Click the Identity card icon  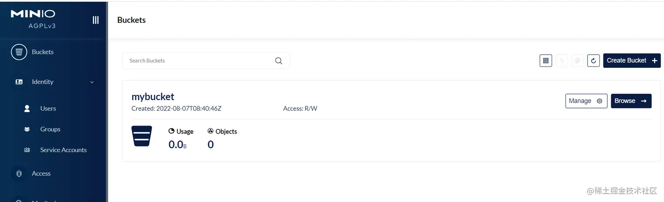coord(19,82)
